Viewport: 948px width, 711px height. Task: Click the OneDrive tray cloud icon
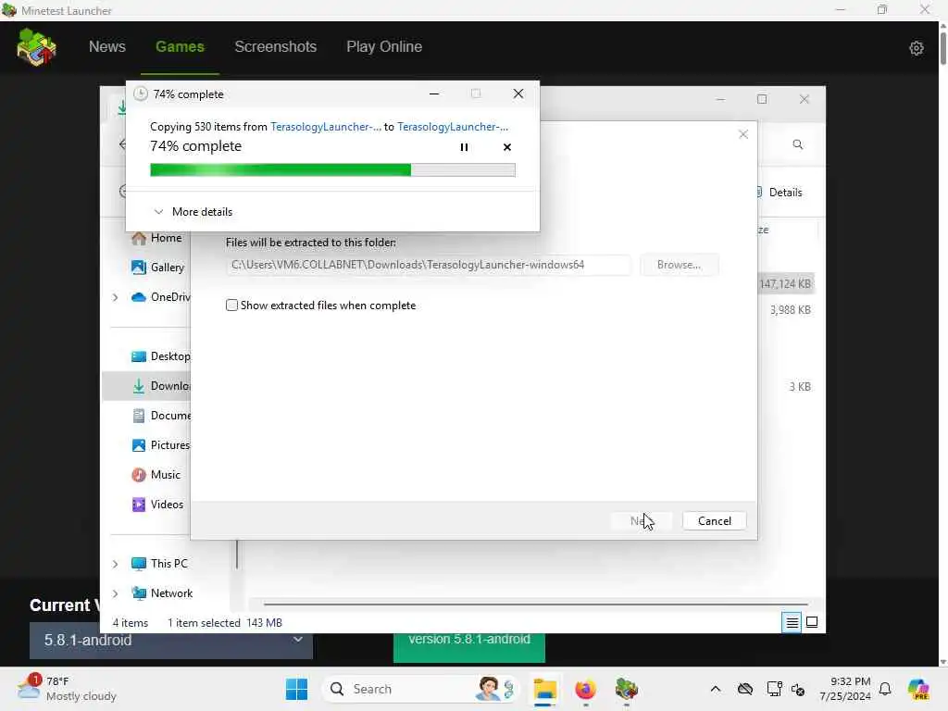pyautogui.click(x=745, y=689)
